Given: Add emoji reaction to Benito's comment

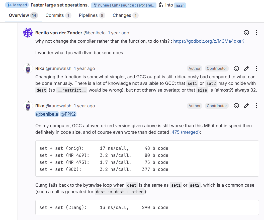Looking at the screenshot, I should point(246,33).
